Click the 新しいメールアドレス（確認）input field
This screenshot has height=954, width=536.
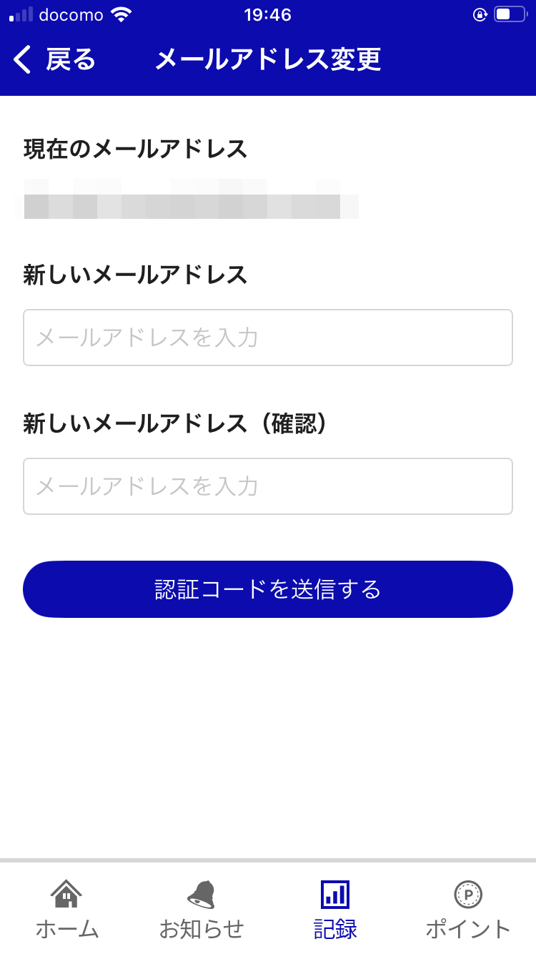[268, 486]
